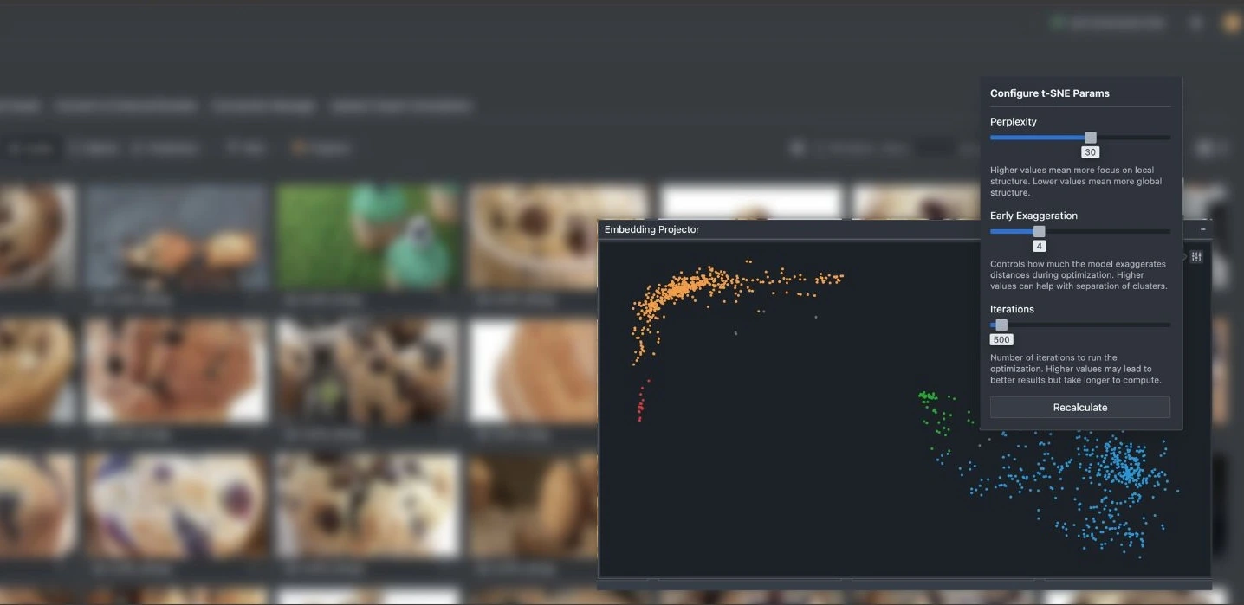Select the orange cluster in the scatter plot
The height and width of the screenshot is (605, 1244).
tap(680, 288)
